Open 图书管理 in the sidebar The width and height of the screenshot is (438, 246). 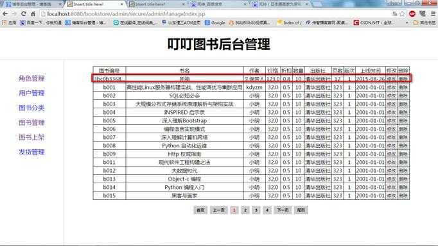pos(31,122)
